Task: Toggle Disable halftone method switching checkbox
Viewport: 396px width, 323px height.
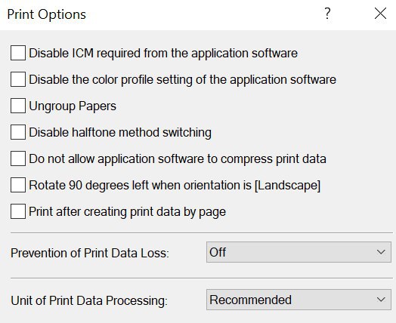Action: (x=18, y=132)
